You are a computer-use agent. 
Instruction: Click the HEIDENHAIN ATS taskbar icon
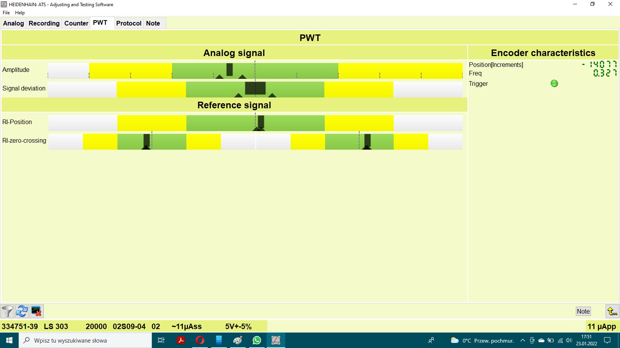(x=276, y=340)
